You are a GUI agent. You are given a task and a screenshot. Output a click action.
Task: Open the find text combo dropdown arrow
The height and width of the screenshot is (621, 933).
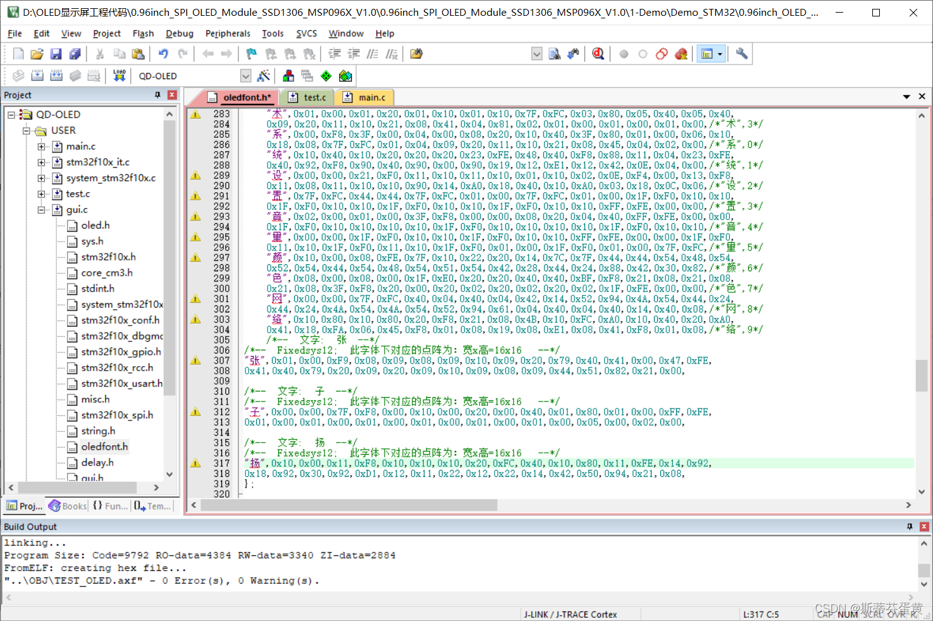click(536, 54)
